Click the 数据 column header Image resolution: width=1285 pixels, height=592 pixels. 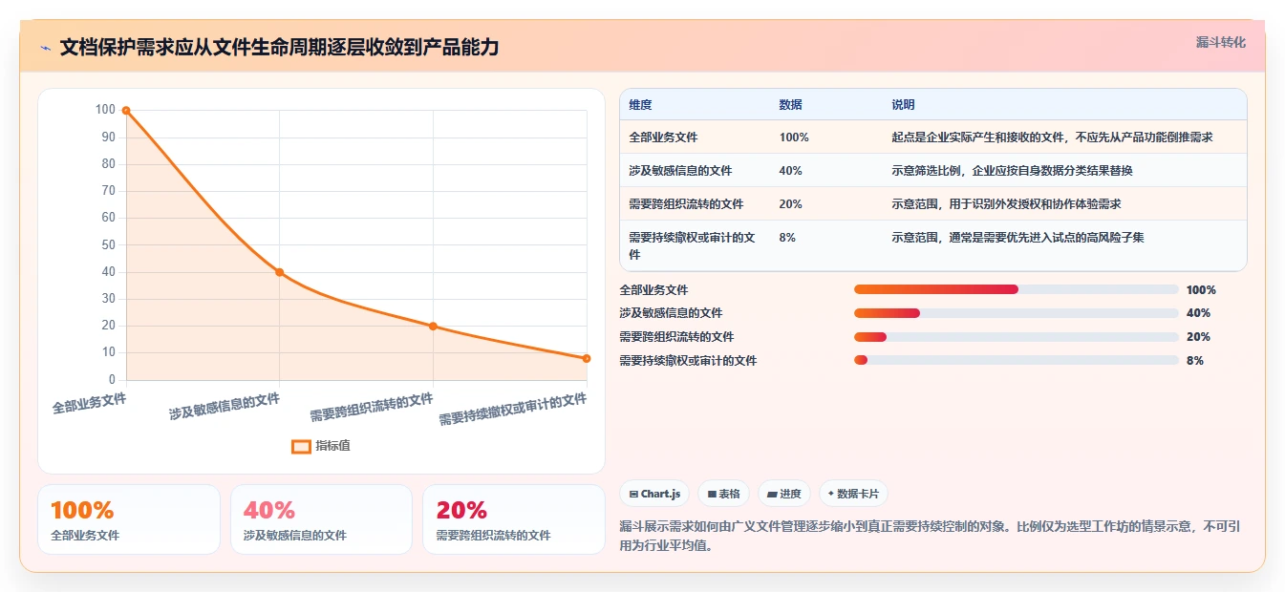click(790, 104)
